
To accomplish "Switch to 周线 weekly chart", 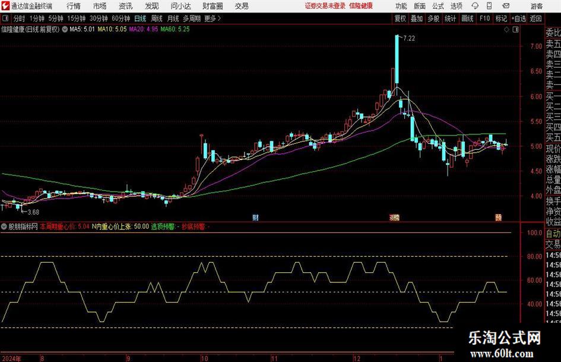I will point(157,18).
